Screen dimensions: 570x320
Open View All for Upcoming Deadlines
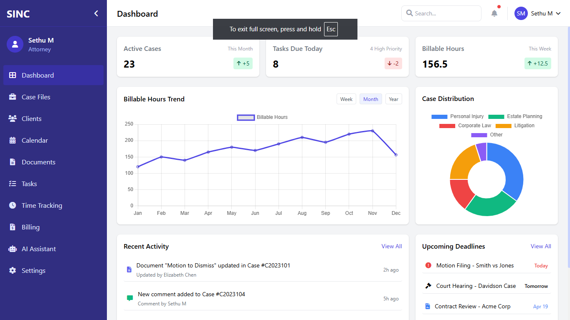[541, 246]
